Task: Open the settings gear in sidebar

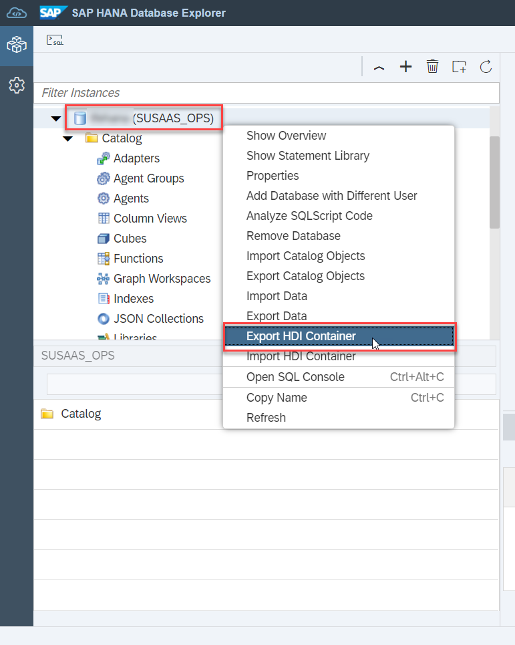Action: (17, 85)
